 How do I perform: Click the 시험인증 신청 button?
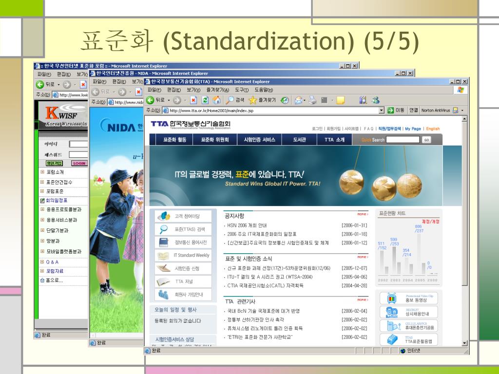[183, 268]
